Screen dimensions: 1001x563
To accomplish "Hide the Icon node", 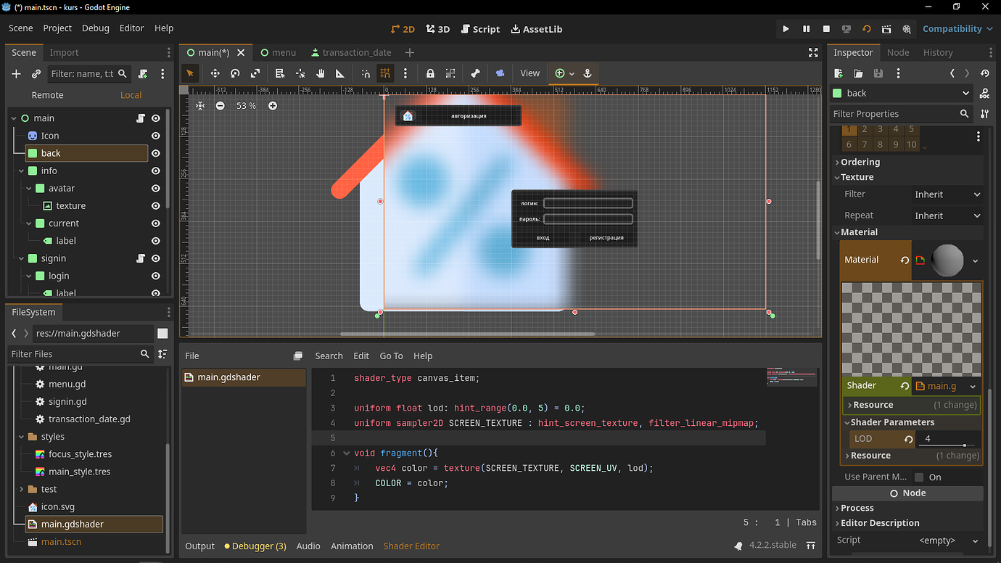I will (x=155, y=136).
